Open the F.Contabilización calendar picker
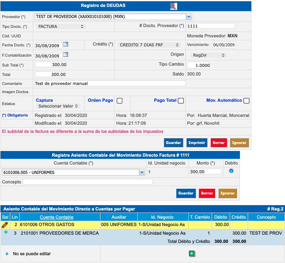This screenshot has width=285, height=263. pos(66,54)
